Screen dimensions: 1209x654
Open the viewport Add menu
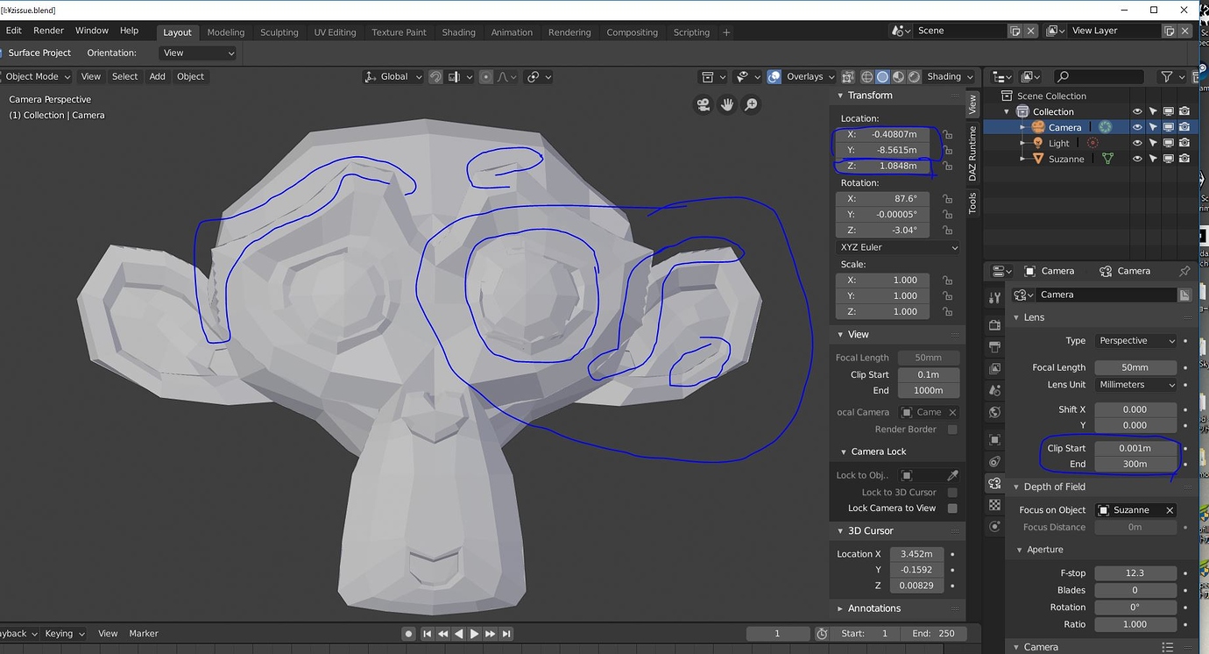157,77
